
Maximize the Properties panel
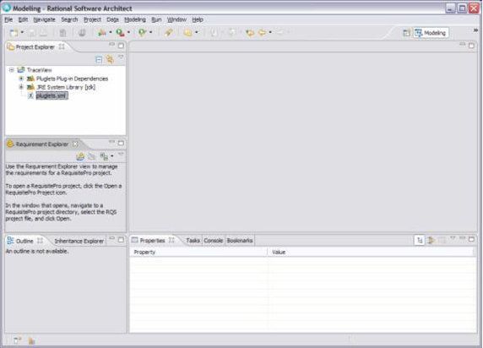[472, 239]
